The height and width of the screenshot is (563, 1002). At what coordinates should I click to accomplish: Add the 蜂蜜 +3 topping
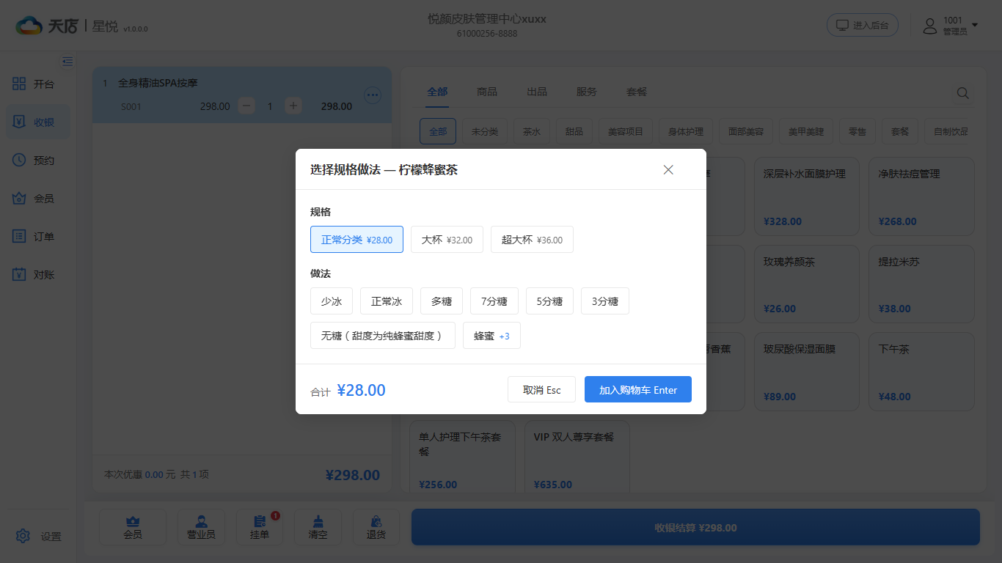[491, 336]
